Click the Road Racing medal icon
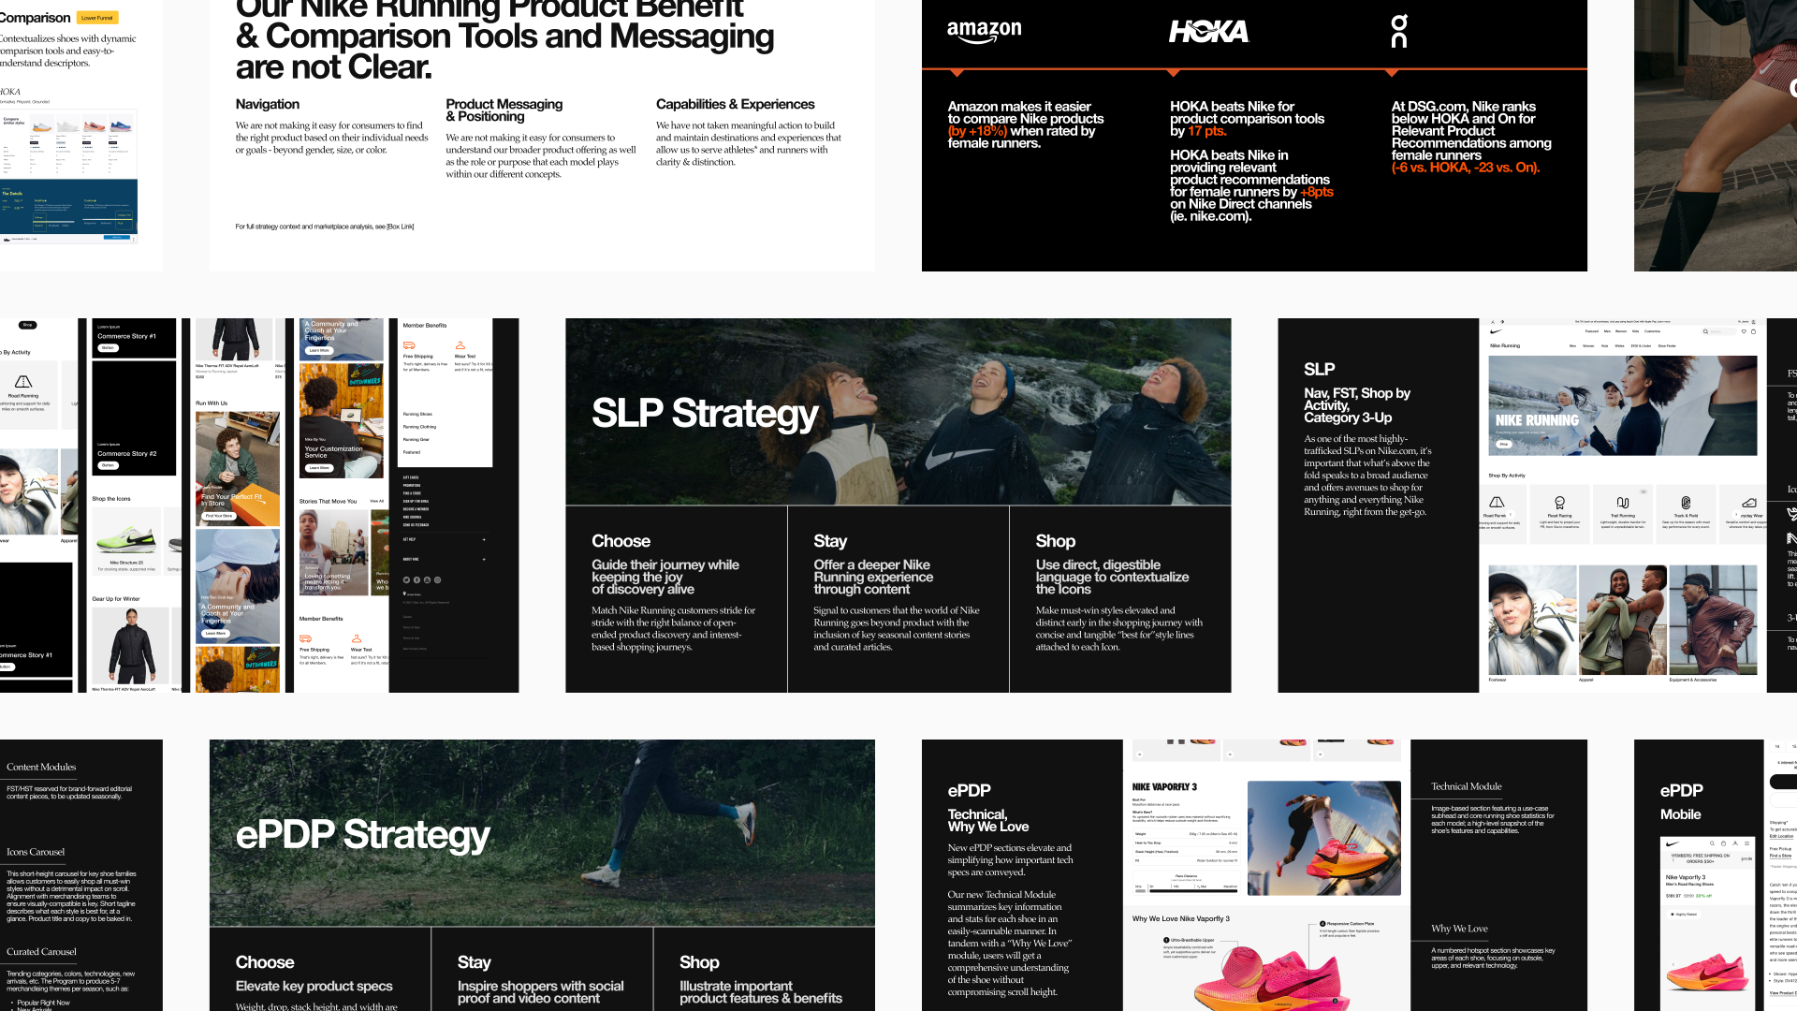1797x1011 pixels. 1559,503
